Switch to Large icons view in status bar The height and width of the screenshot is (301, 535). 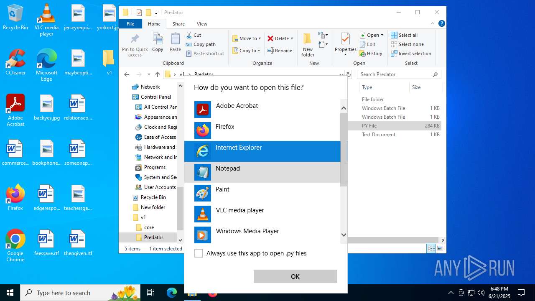click(x=440, y=248)
